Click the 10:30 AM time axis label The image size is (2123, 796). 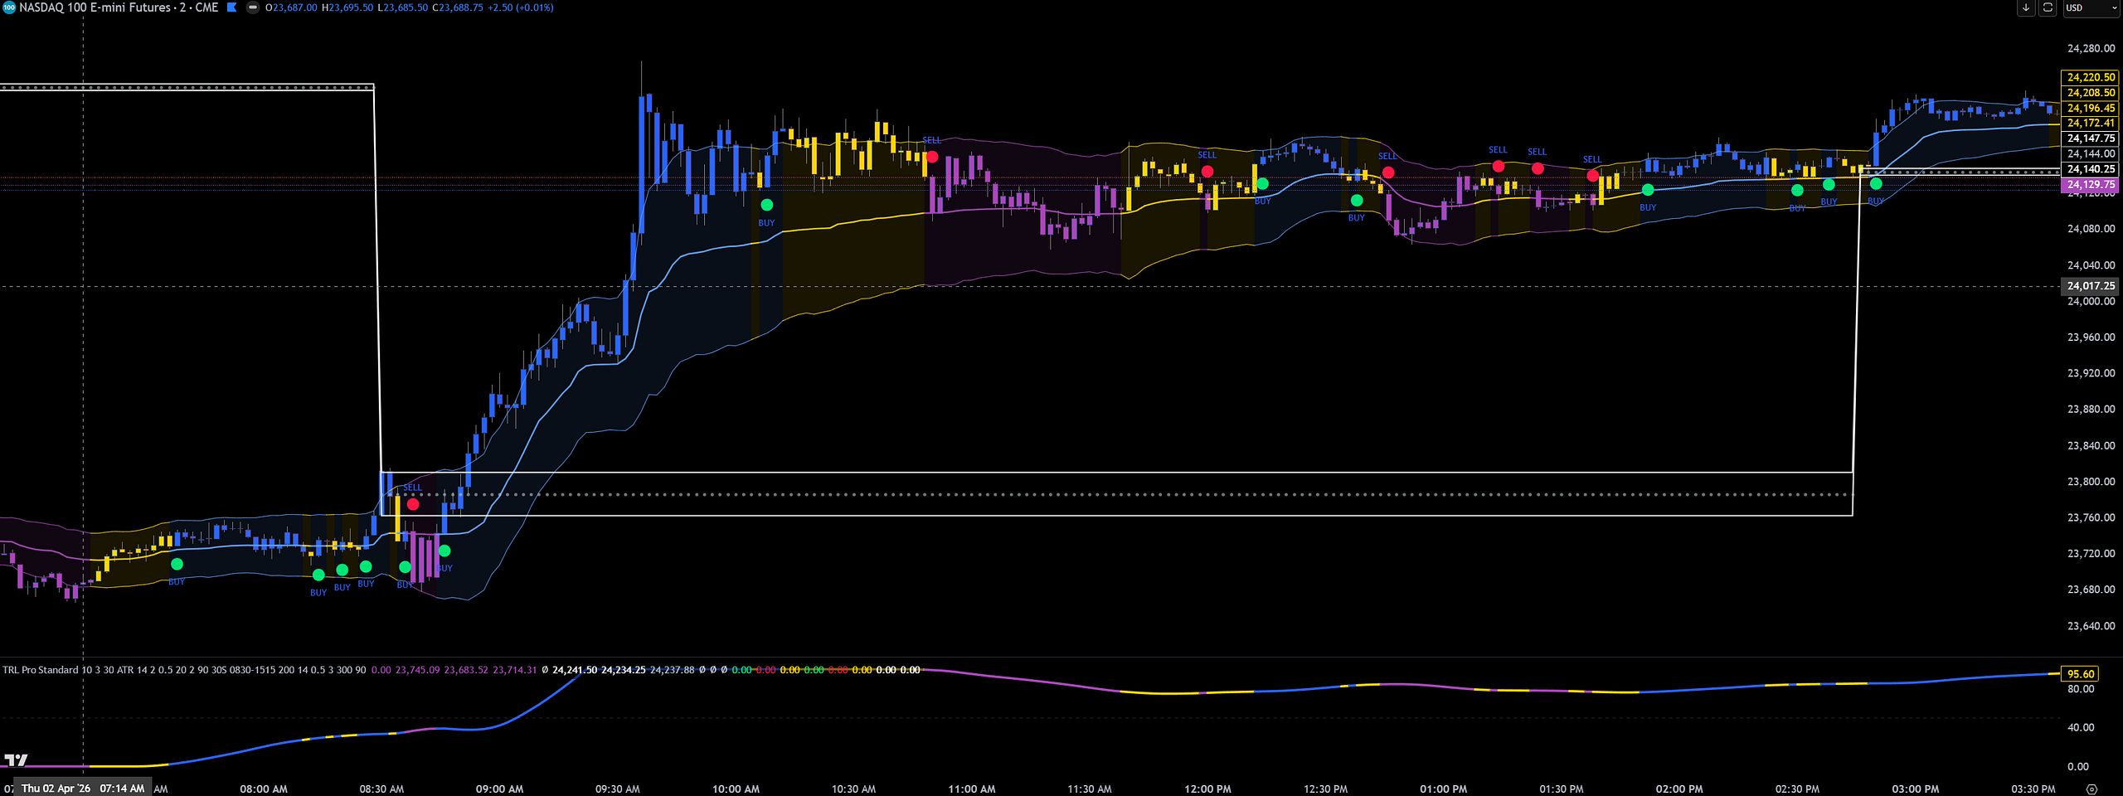click(x=853, y=789)
